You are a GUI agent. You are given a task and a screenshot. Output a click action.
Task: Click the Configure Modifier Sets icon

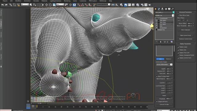172,42
